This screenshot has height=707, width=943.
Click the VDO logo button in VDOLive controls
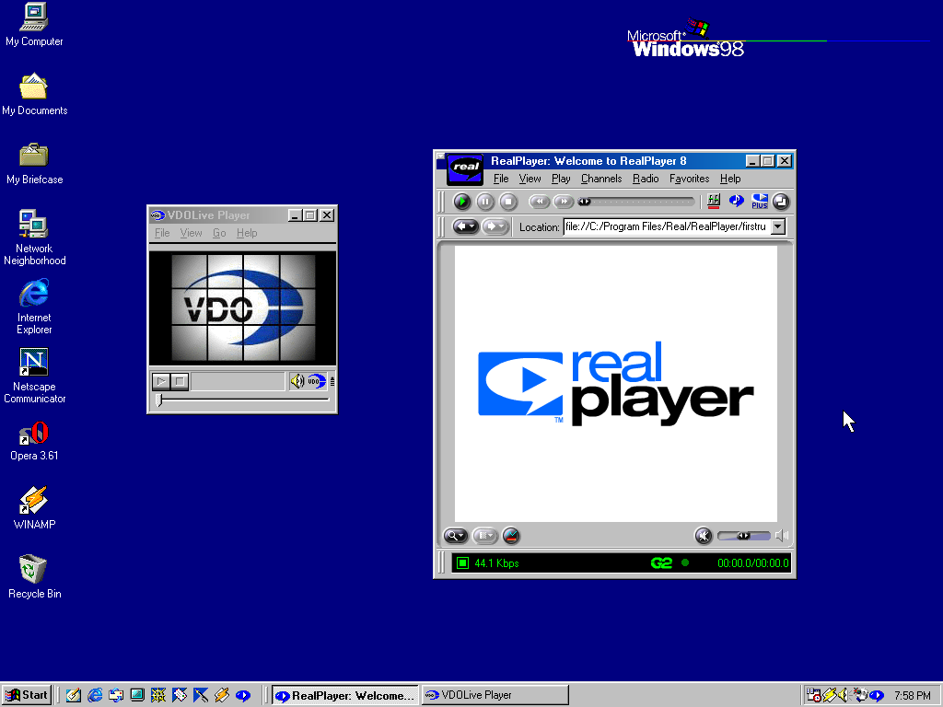coord(317,381)
